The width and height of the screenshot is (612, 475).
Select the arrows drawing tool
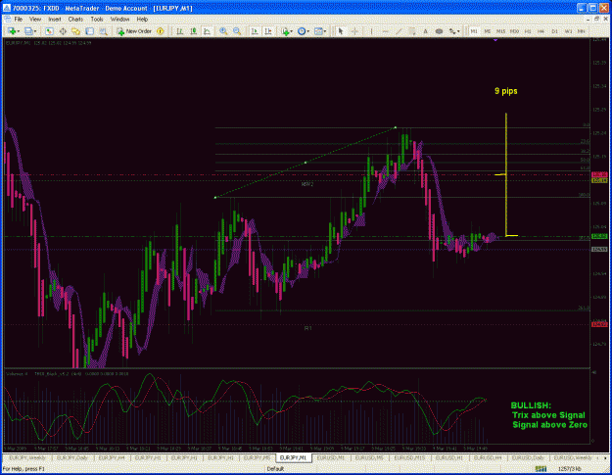pyautogui.click(x=452, y=31)
